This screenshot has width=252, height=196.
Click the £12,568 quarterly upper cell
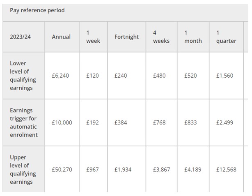pos(226,169)
